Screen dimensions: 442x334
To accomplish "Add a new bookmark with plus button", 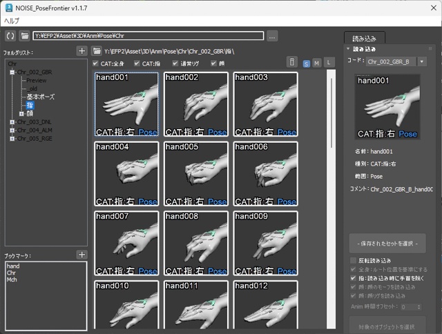I will (x=81, y=255).
